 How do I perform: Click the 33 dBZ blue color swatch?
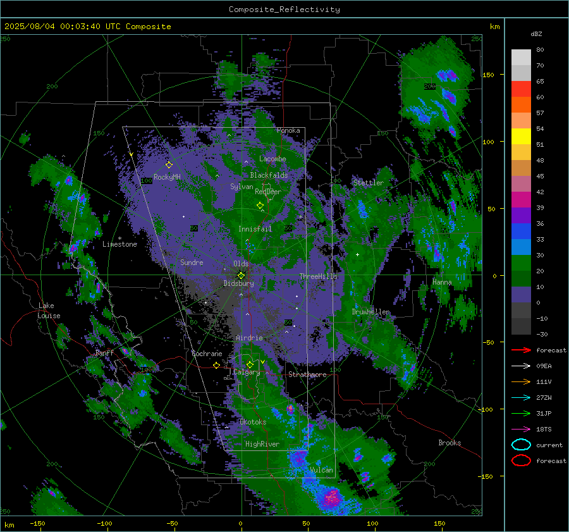[521, 247]
